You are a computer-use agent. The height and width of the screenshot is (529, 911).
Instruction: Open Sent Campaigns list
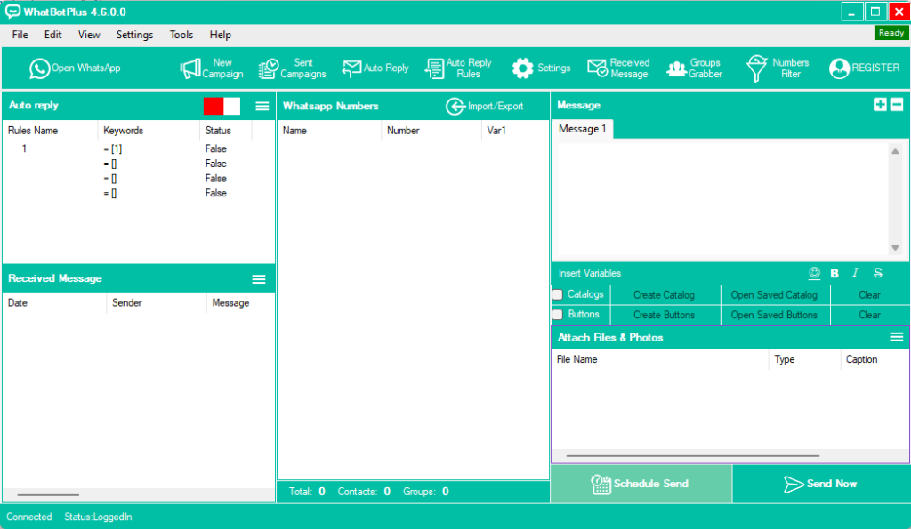coord(268,68)
